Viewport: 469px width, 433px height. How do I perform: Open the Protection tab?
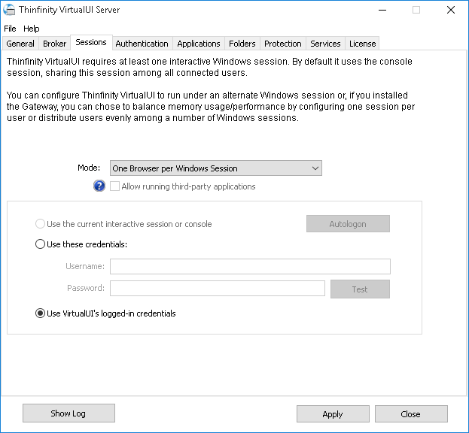(282, 44)
